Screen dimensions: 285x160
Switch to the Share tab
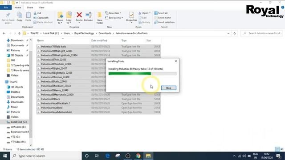point(30,8)
